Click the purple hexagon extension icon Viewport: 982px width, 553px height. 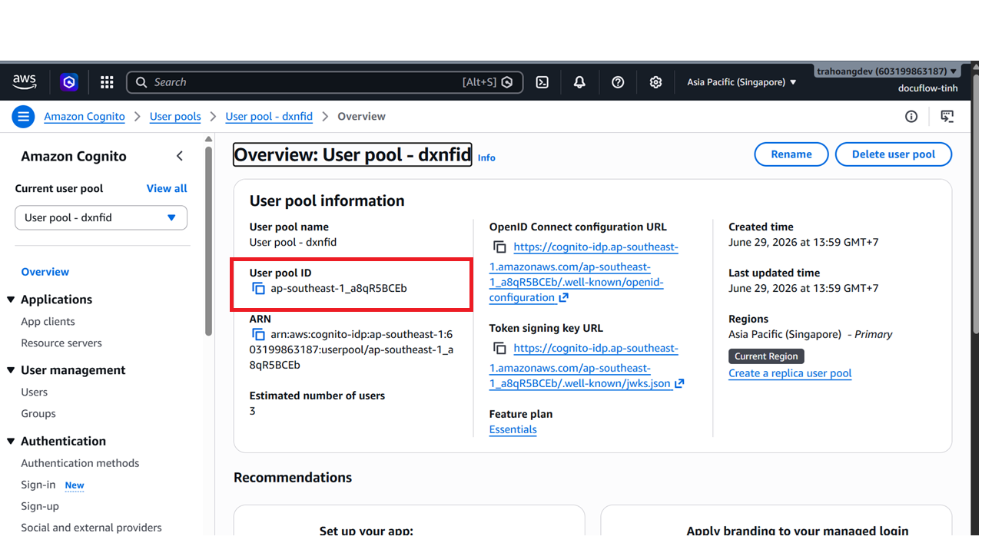click(69, 82)
